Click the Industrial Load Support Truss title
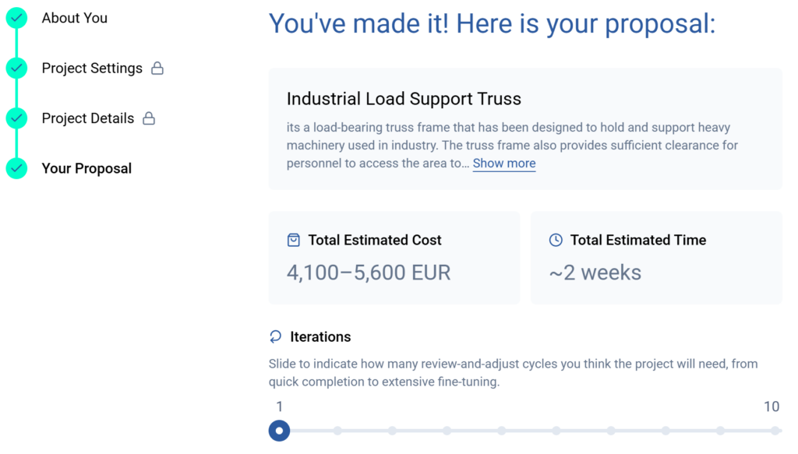 [x=404, y=99]
